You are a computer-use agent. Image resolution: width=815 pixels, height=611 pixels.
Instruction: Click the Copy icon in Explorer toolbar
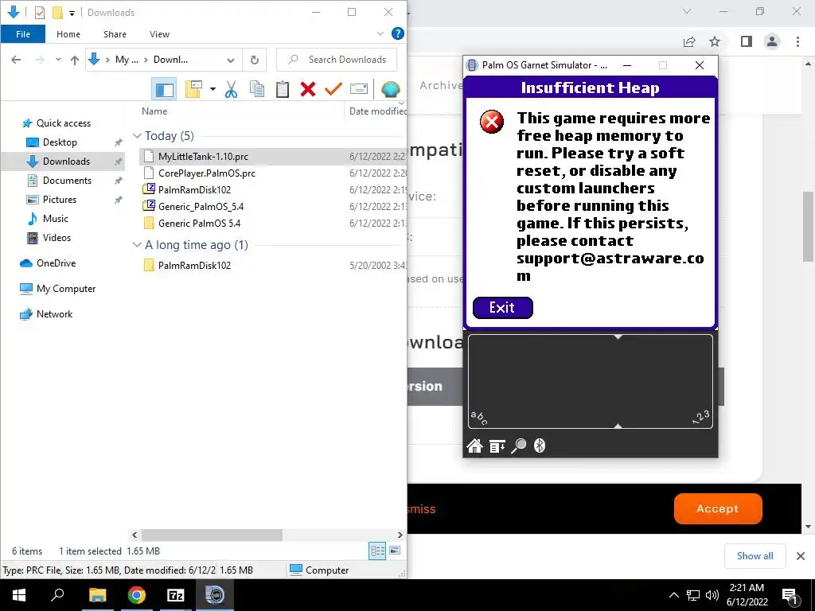point(257,89)
